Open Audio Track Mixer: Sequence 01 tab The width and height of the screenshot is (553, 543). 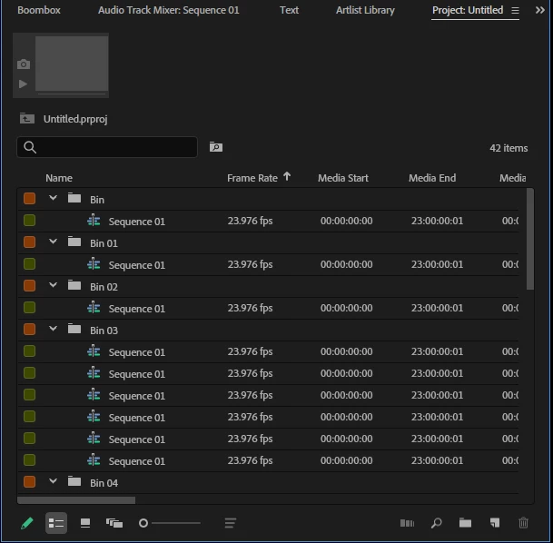click(169, 10)
